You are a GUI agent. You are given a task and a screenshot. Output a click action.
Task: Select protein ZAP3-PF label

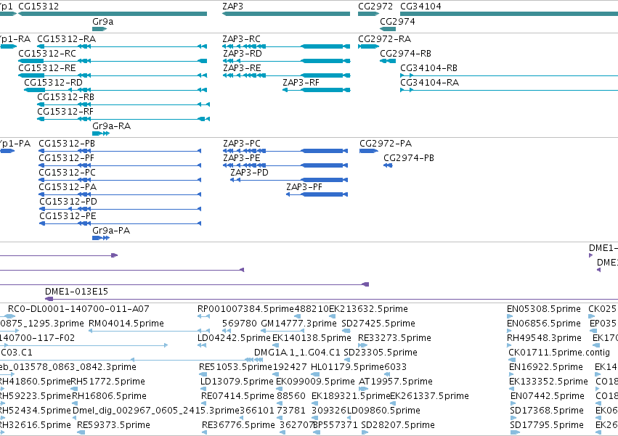pyautogui.click(x=304, y=187)
